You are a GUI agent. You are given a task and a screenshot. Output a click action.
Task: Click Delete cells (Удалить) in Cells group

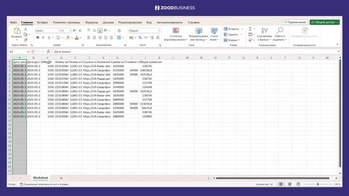pyautogui.click(x=233, y=34)
